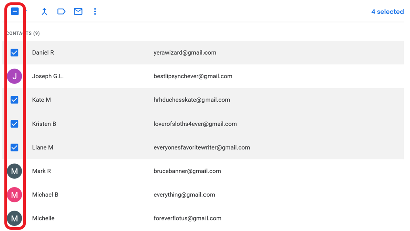The width and height of the screenshot is (410, 231).
Task: Open the manage labels icon
Action: tap(61, 11)
